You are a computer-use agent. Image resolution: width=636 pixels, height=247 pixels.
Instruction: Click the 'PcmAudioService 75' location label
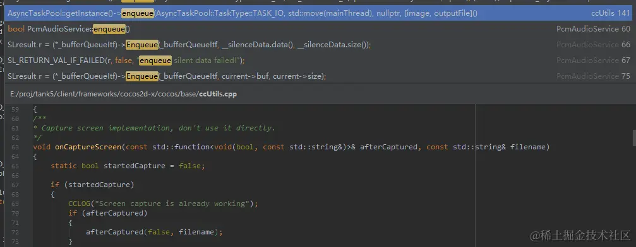(x=594, y=76)
